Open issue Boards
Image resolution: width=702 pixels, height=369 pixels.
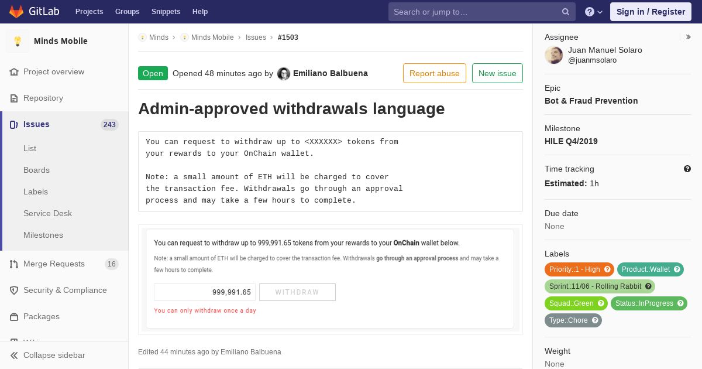36,170
